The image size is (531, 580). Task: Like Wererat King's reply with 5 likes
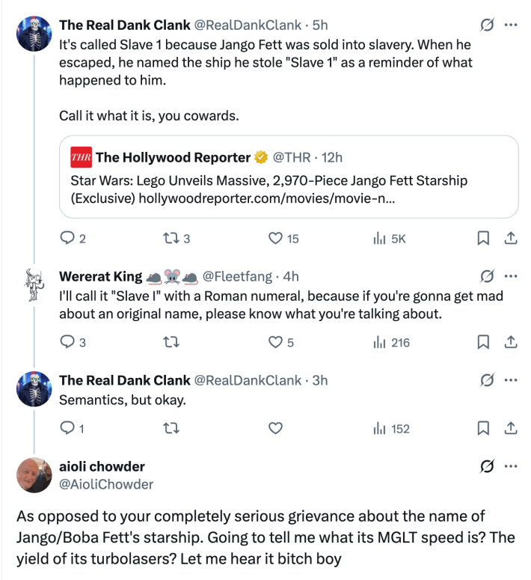pyautogui.click(x=274, y=343)
